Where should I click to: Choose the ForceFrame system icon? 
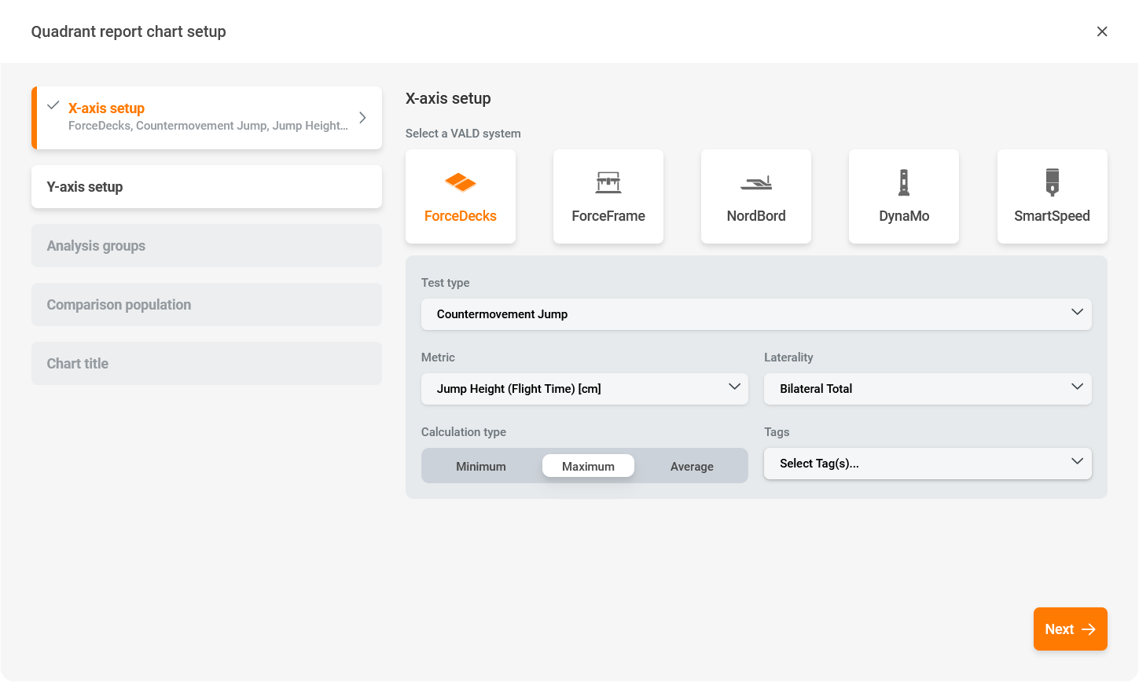608,182
